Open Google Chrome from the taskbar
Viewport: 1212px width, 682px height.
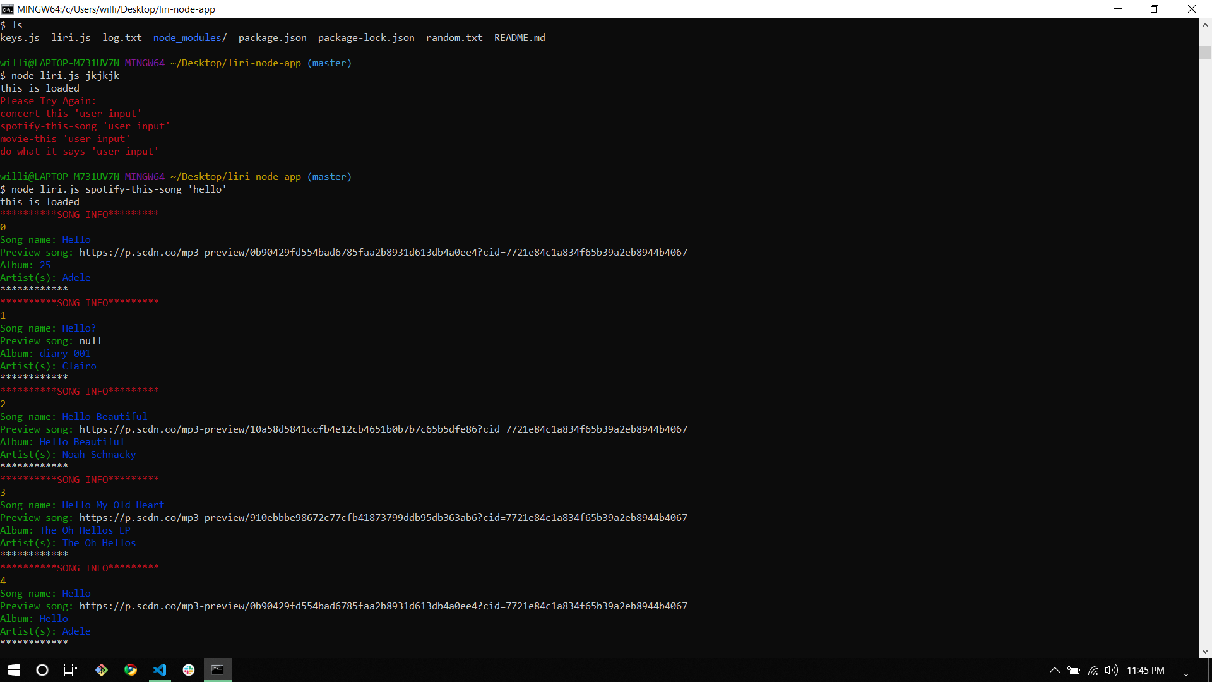131,670
